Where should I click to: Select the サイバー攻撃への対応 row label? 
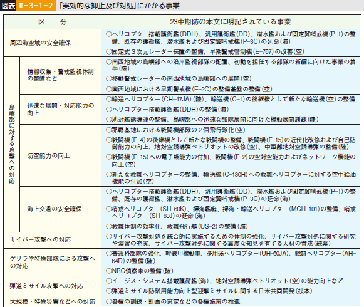(x=40, y=240)
